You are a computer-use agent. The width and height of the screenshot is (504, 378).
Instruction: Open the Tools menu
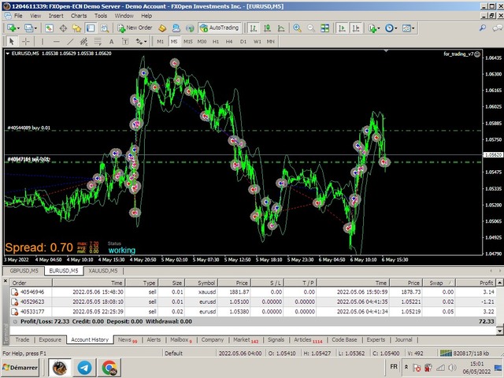pos(101,16)
